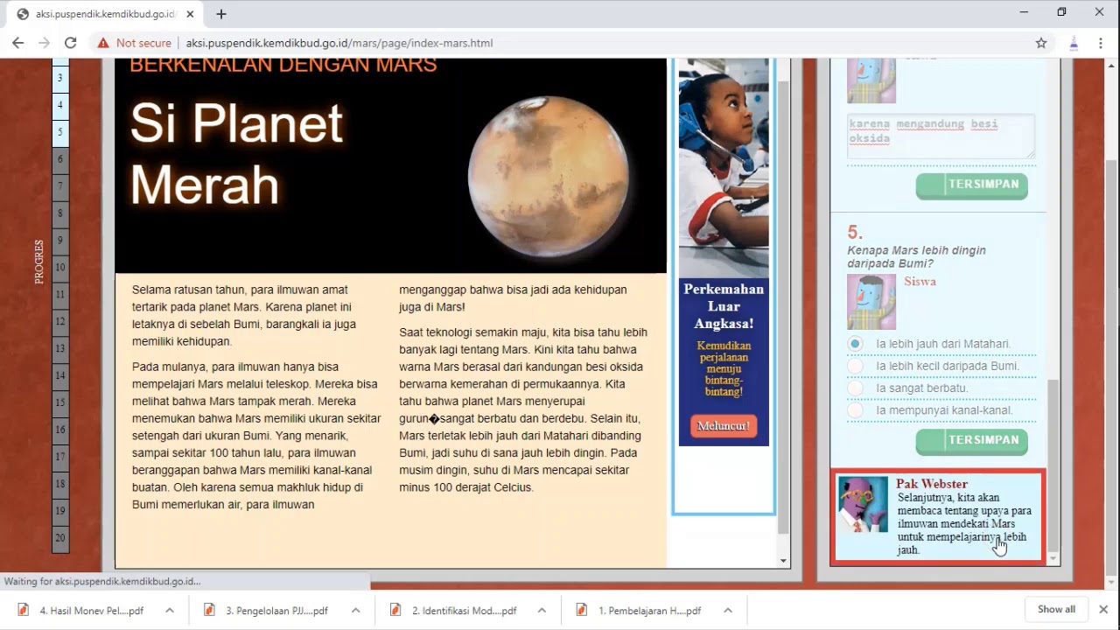1120x630 pixels.
Task: Click the article pane scroll-down arrow
Action: pos(783,560)
